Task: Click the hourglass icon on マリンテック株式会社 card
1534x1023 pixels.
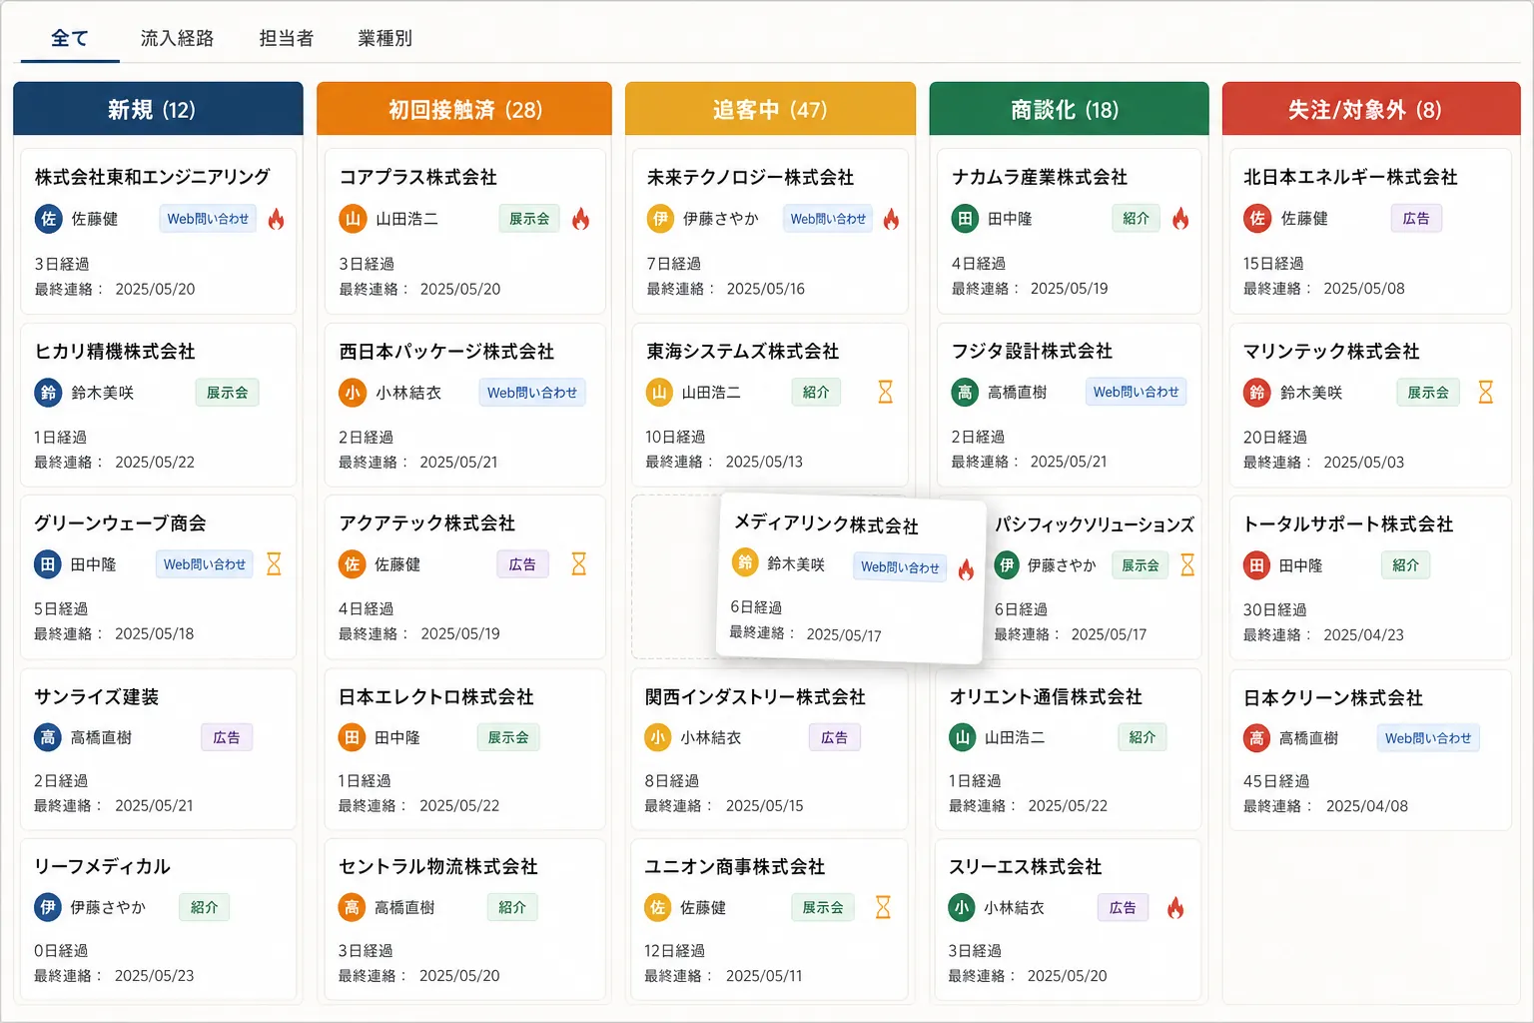Action: (1485, 392)
